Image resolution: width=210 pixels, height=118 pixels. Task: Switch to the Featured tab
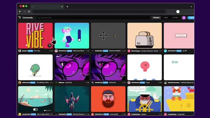click(x=156, y=18)
